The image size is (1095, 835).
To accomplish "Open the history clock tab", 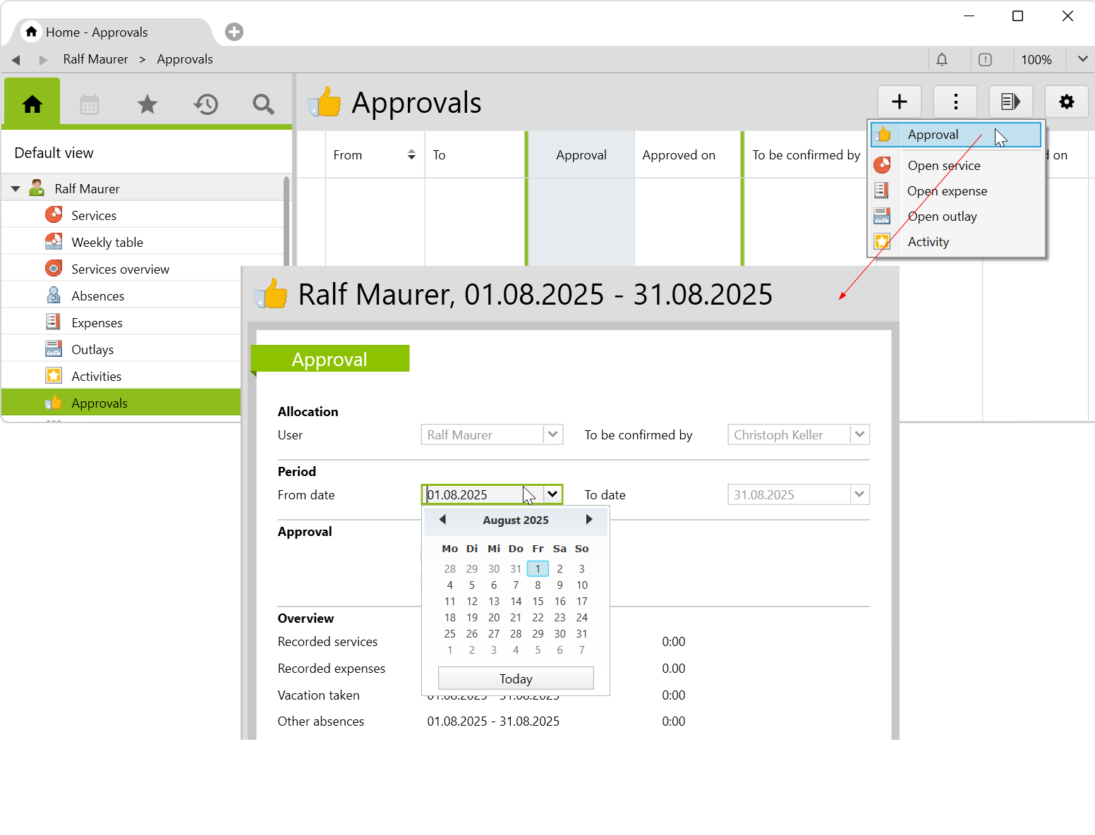I will click(x=205, y=105).
